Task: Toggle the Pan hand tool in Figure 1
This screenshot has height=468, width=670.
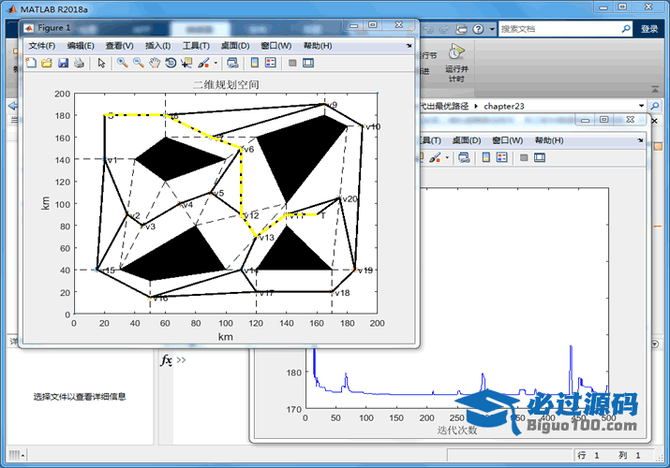Action: click(154, 63)
